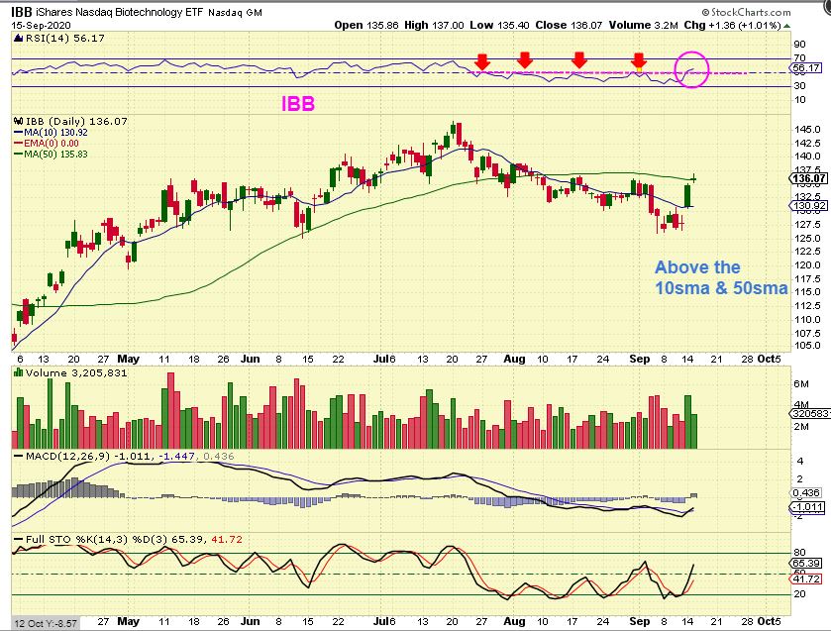Click the red EMA(0) legend line marker
This screenshot has width=831, height=631.
19,144
